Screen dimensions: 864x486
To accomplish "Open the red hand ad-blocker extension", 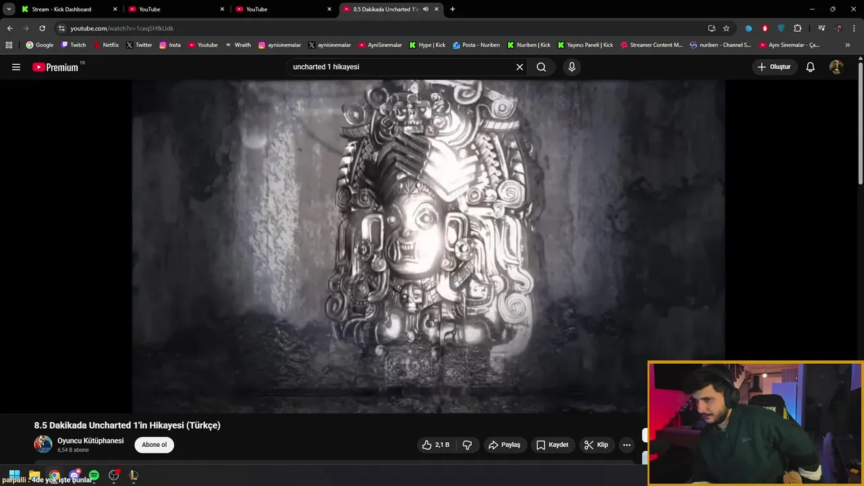I will [765, 28].
